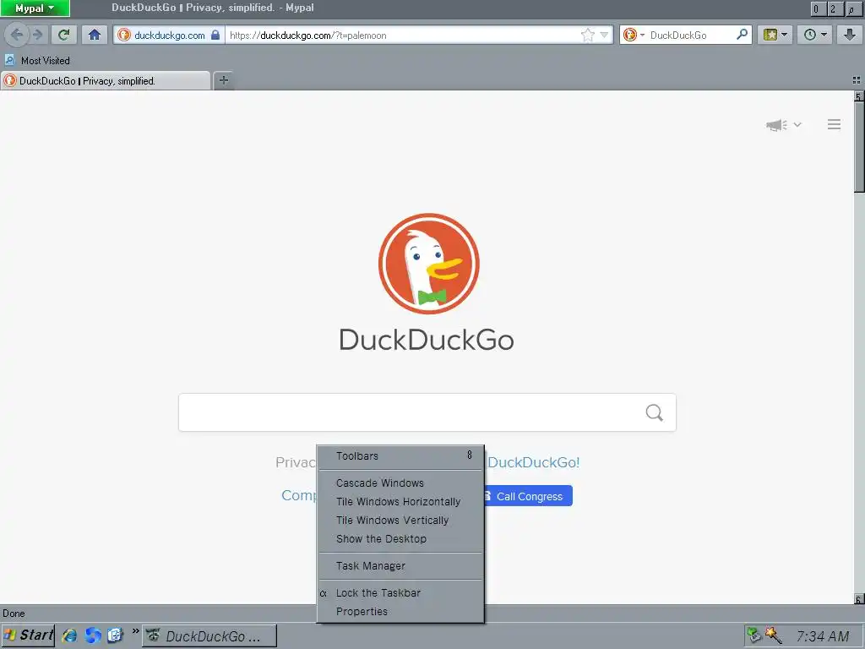Open the bookmarks menu button
This screenshot has width=865, height=649.
pos(775,35)
